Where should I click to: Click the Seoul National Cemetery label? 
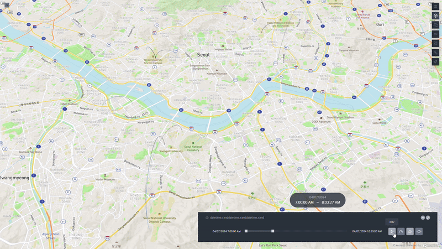pyautogui.click(x=193, y=148)
